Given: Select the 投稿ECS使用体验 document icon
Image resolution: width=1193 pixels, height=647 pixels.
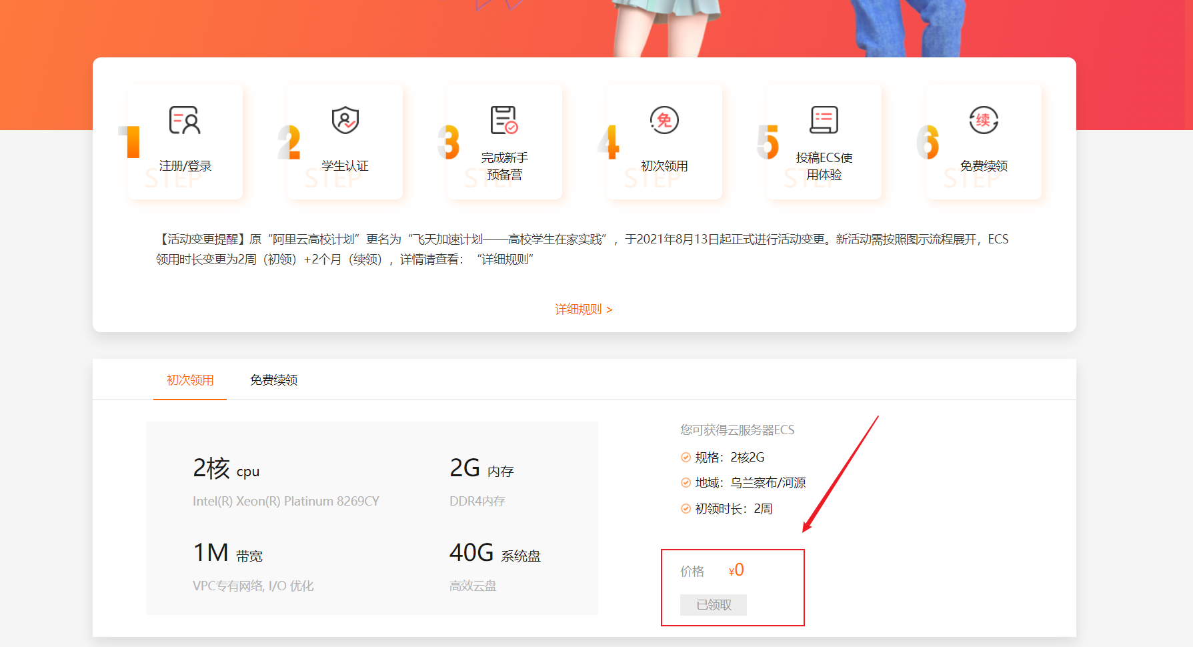Looking at the screenshot, I should tap(823, 119).
